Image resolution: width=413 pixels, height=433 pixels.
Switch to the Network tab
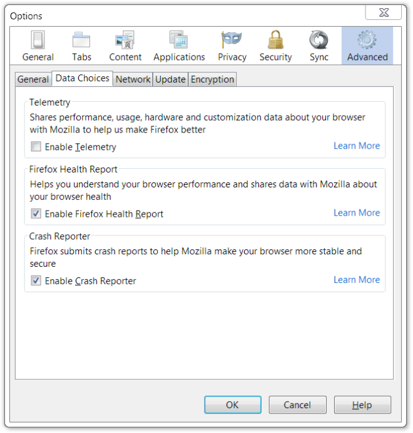[x=133, y=79]
